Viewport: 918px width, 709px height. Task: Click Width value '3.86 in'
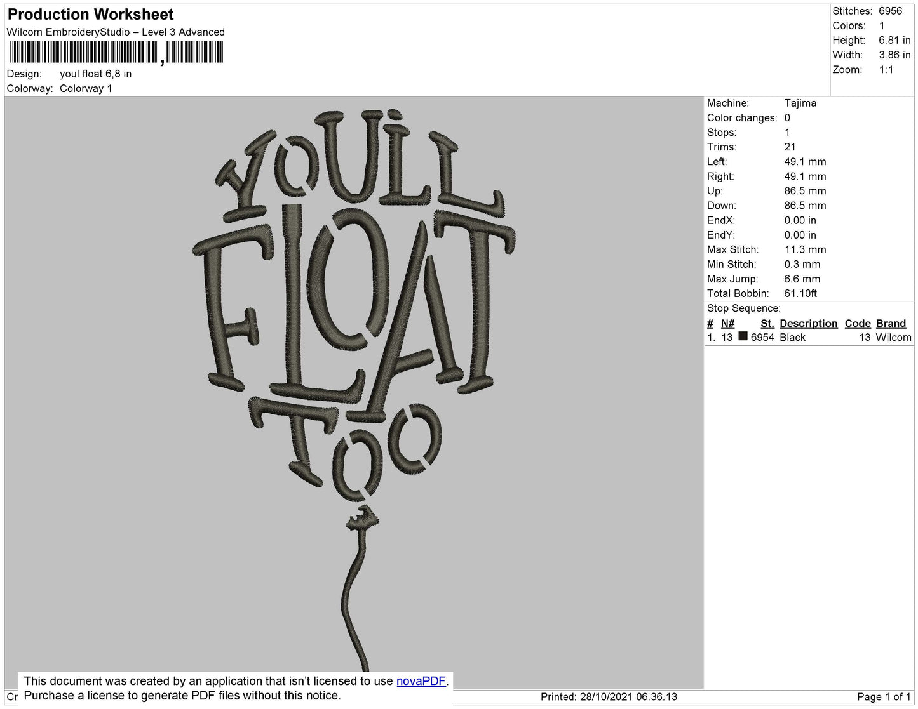pyautogui.click(x=895, y=55)
